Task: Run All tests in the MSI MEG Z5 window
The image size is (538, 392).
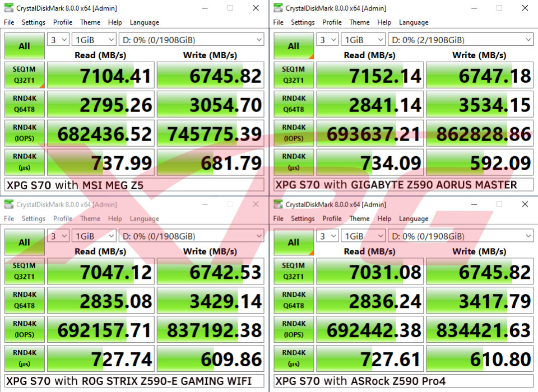Action: 24,46
